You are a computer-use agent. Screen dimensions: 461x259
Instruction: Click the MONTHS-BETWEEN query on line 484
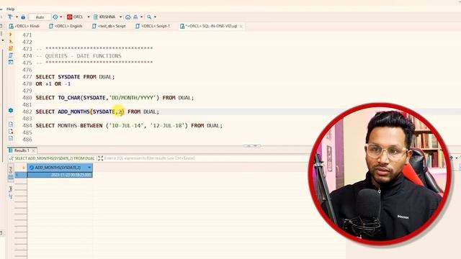pyautogui.click(x=129, y=126)
